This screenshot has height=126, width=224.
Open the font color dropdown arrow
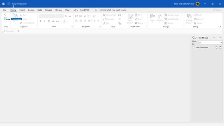[68, 21]
